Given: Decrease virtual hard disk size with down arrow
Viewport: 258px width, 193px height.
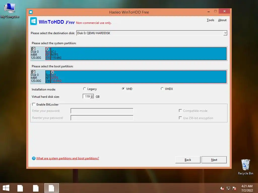Looking at the screenshot, I should point(92,97).
